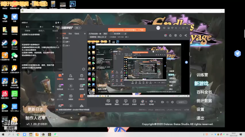Select the first scene tab in streaming app

point(63,33)
